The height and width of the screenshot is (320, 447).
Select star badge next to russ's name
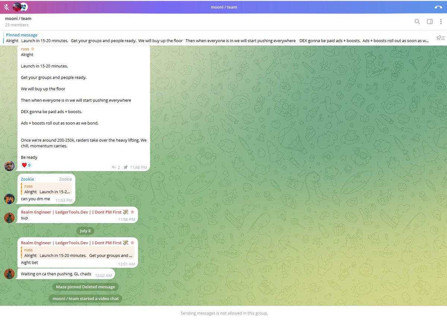coord(32,49)
